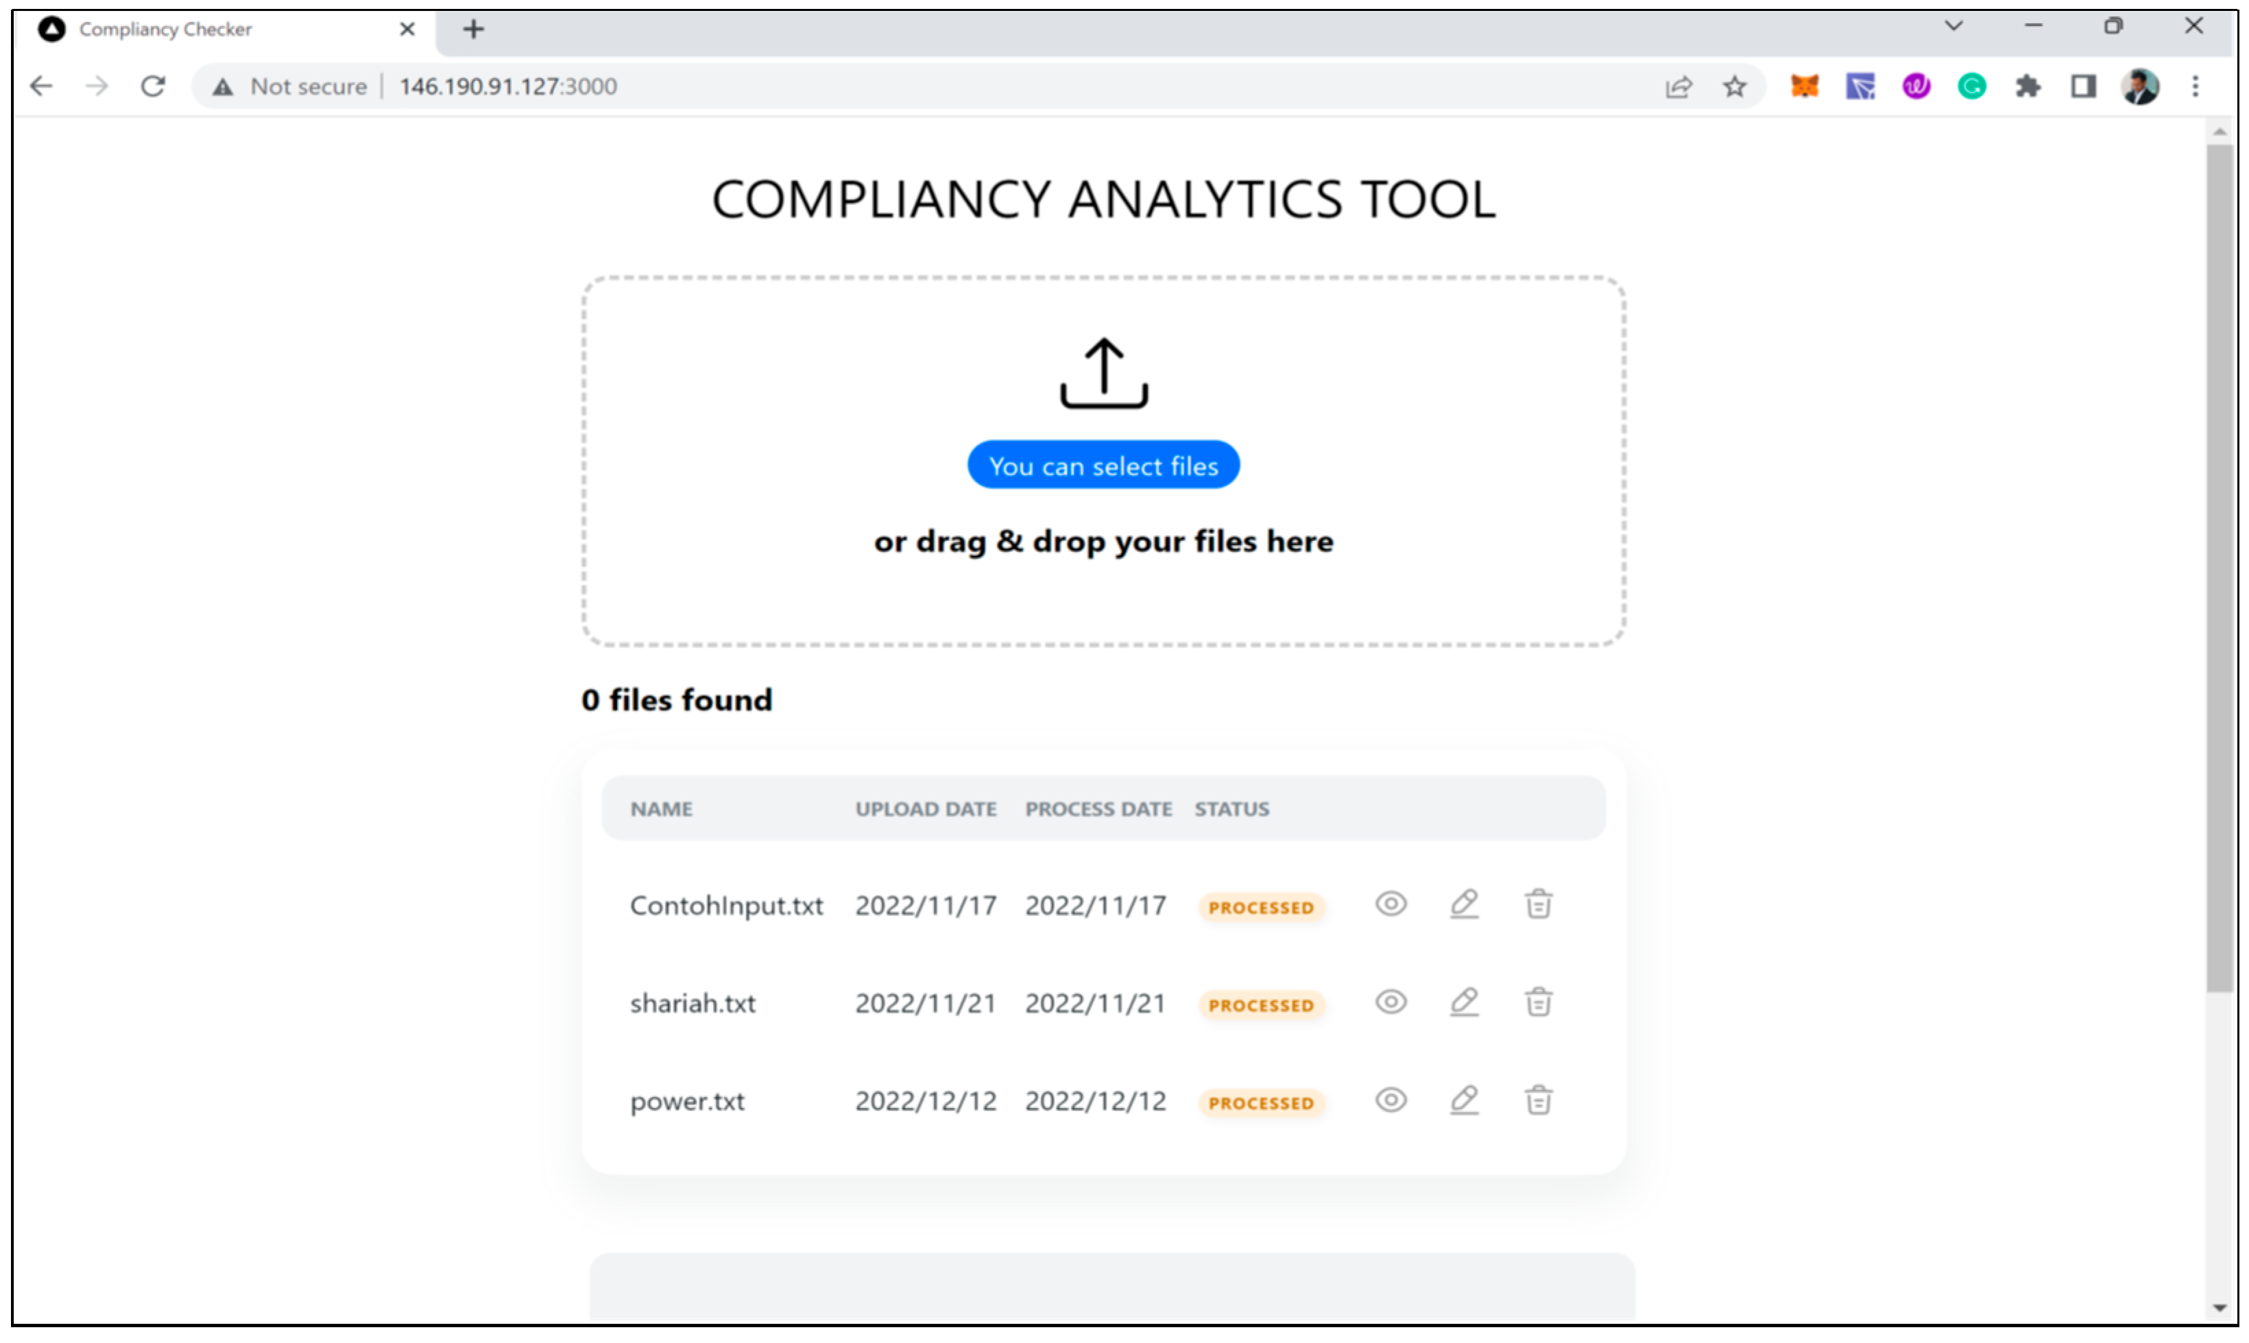Delete shariah.txt with the trash icon
Viewport: 2249px width, 1343px height.
1538,1002
